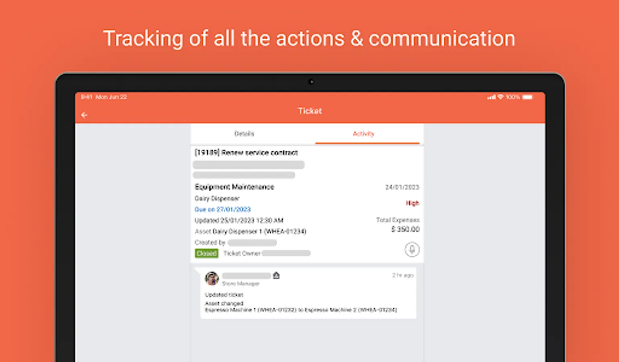The width and height of the screenshot is (619, 362).
Task: Click the Wi-Fi status icon
Action: [501, 97]
